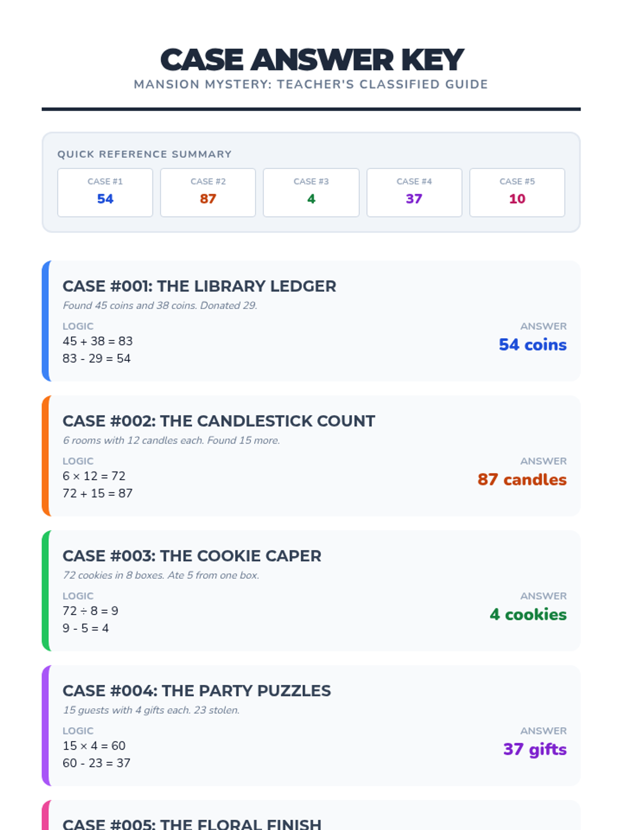The image size is (622, 830).
Task: Select the Case #2 summary card
Action: coord(208,192)
